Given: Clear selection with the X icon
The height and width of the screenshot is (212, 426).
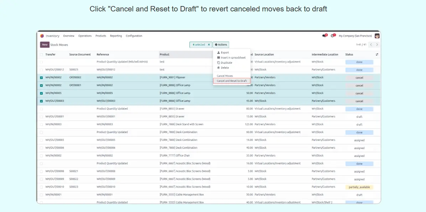Looking at the screenshot, I should (x=209, y=45).
